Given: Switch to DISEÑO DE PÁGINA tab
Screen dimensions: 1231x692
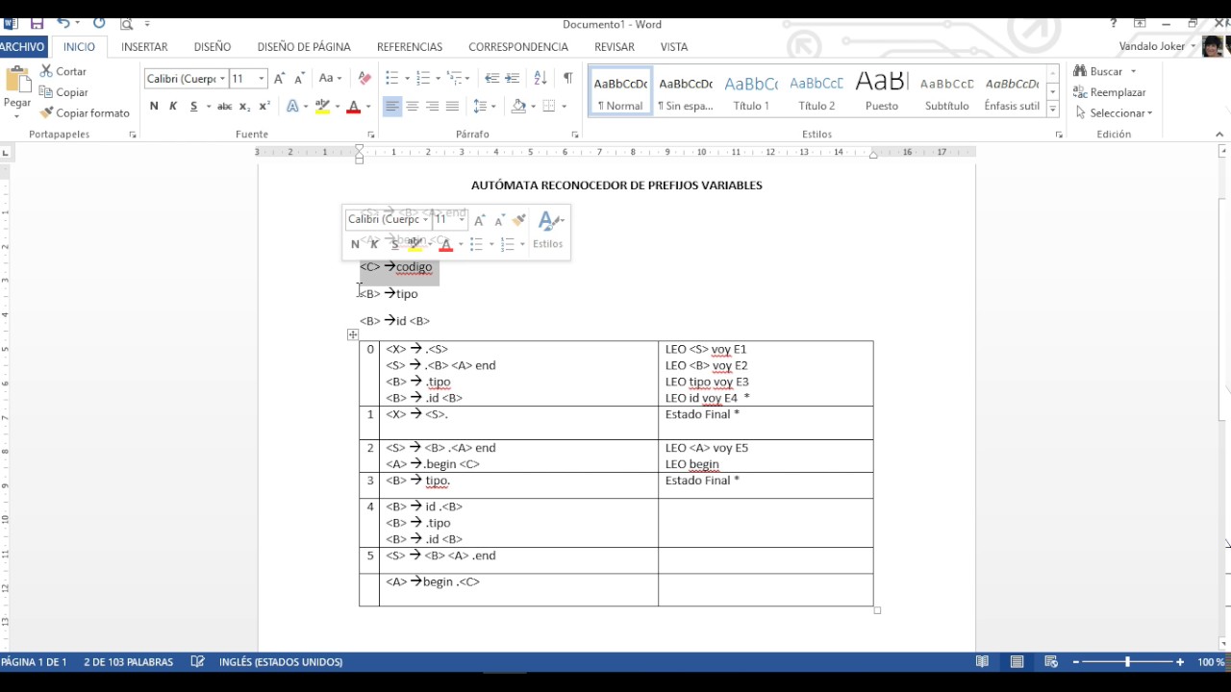Looking at the screenshot, I should [304, 46].
